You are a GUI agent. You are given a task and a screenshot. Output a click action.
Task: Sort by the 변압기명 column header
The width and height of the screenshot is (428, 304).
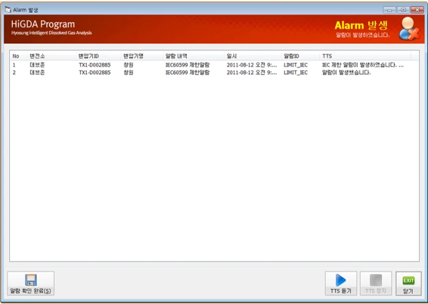[x=142, y=56]
